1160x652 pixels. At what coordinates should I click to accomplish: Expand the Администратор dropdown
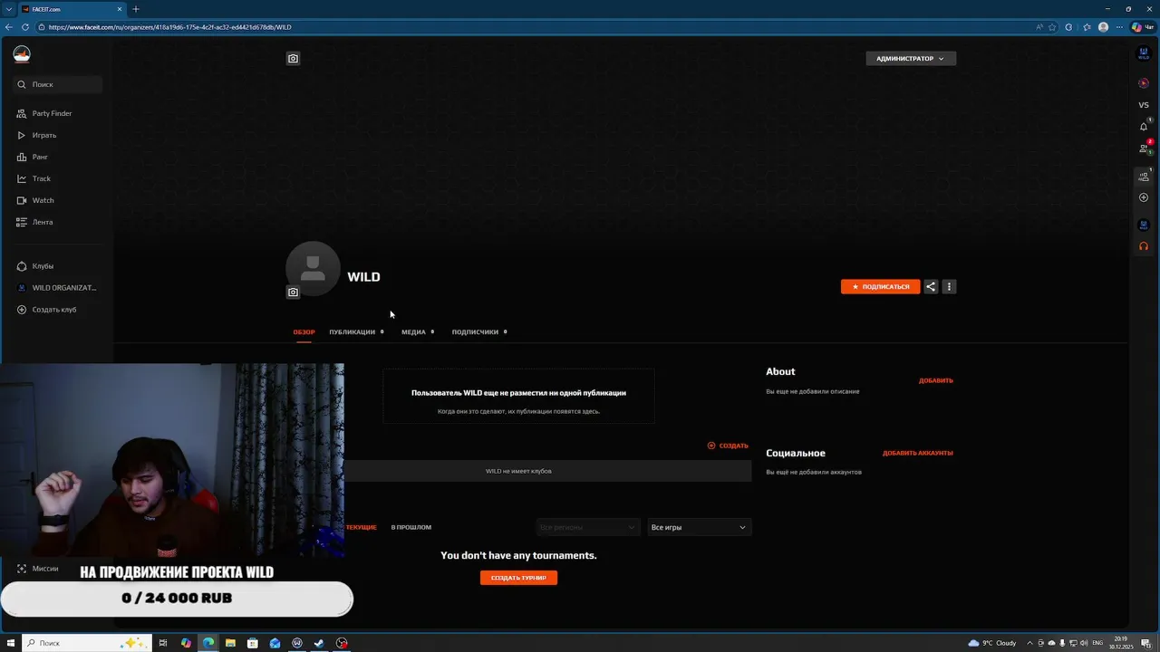[x=911, y=59]
